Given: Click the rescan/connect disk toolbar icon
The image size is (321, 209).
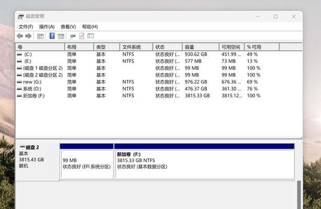Looking at the screenshot, I should click(x=73, y=37).
